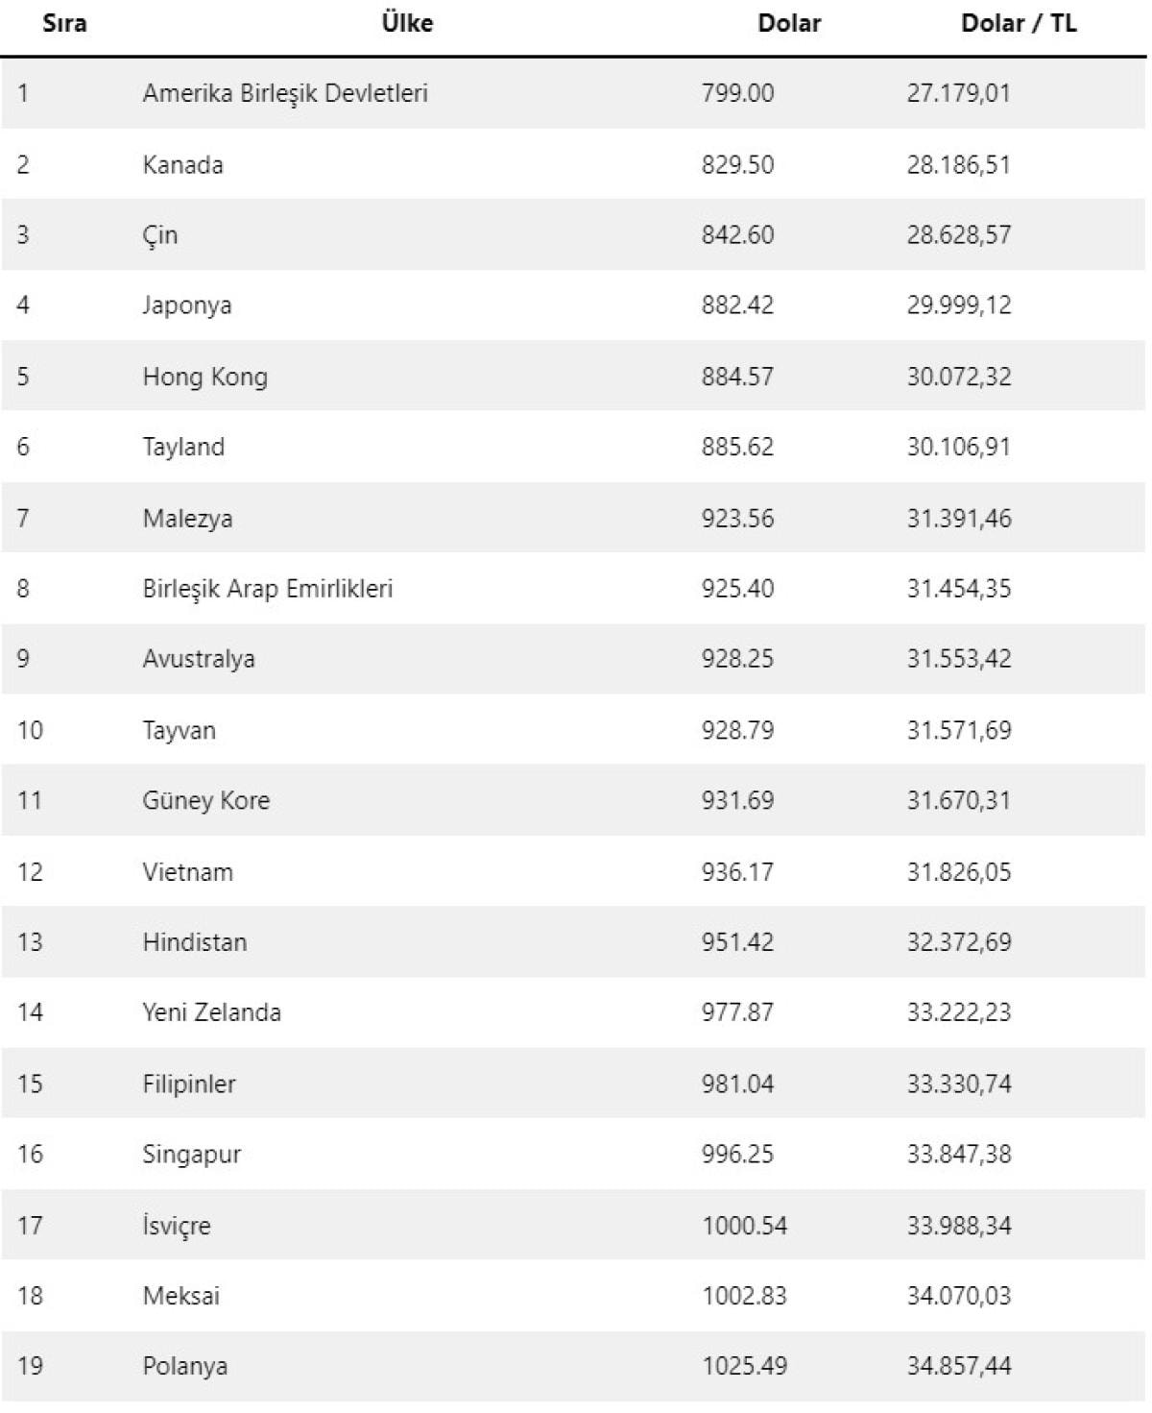Click the 996.25 price for Singapur
The height and width of the screenshot is (1413, 1152).
[x=736, y=1155]
